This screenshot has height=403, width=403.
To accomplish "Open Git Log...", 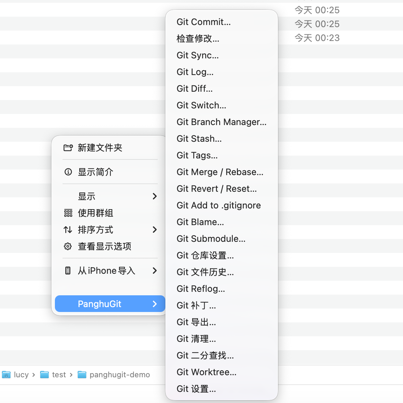I will (x=222, y=72).
